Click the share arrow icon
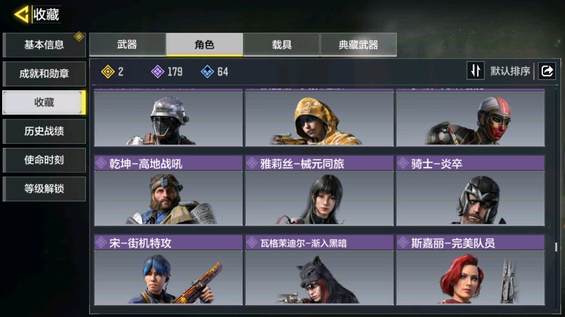Viewport: 565px width, 317px height. [547, 71]
